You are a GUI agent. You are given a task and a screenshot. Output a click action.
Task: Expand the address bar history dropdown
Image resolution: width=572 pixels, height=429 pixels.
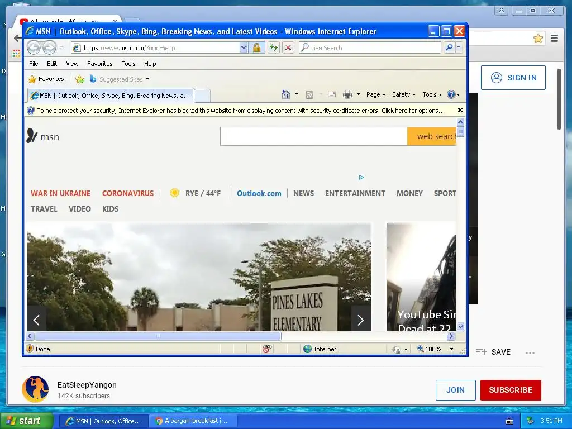[x=244, y=48]
